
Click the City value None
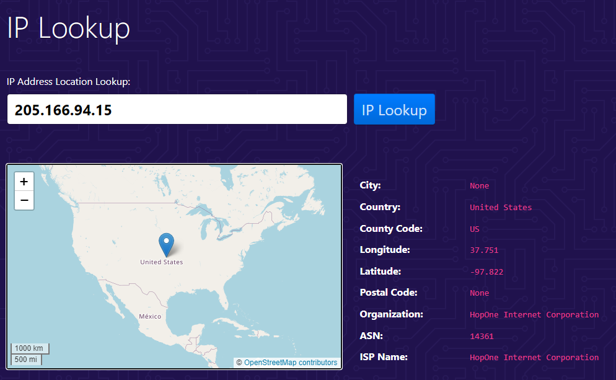tap(479, 186)
